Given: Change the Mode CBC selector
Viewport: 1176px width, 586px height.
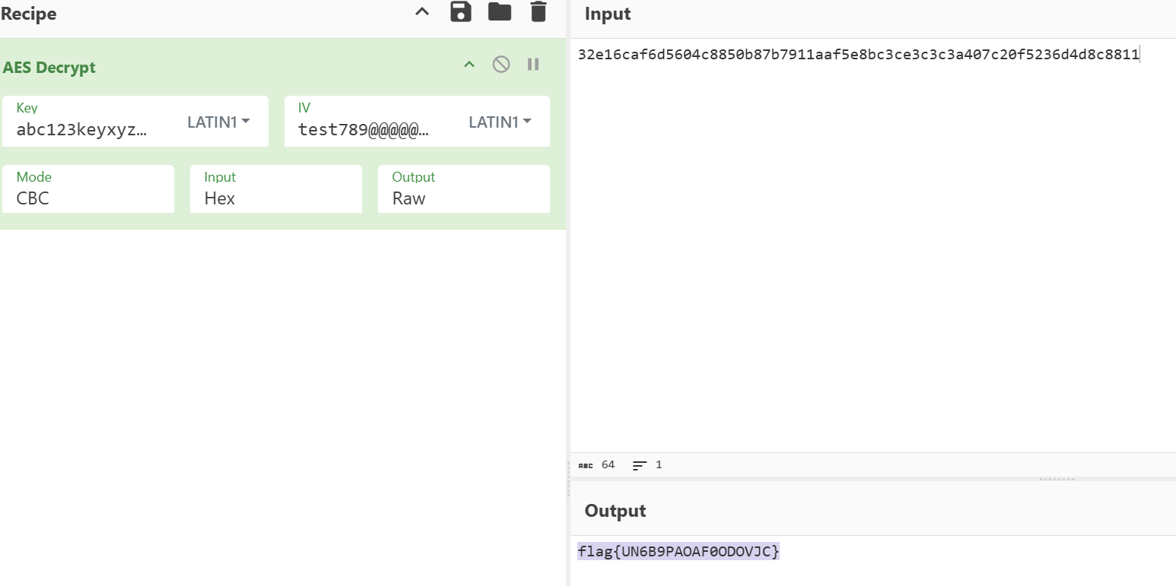Looking at the screenshot, I should tap(88, 188).
